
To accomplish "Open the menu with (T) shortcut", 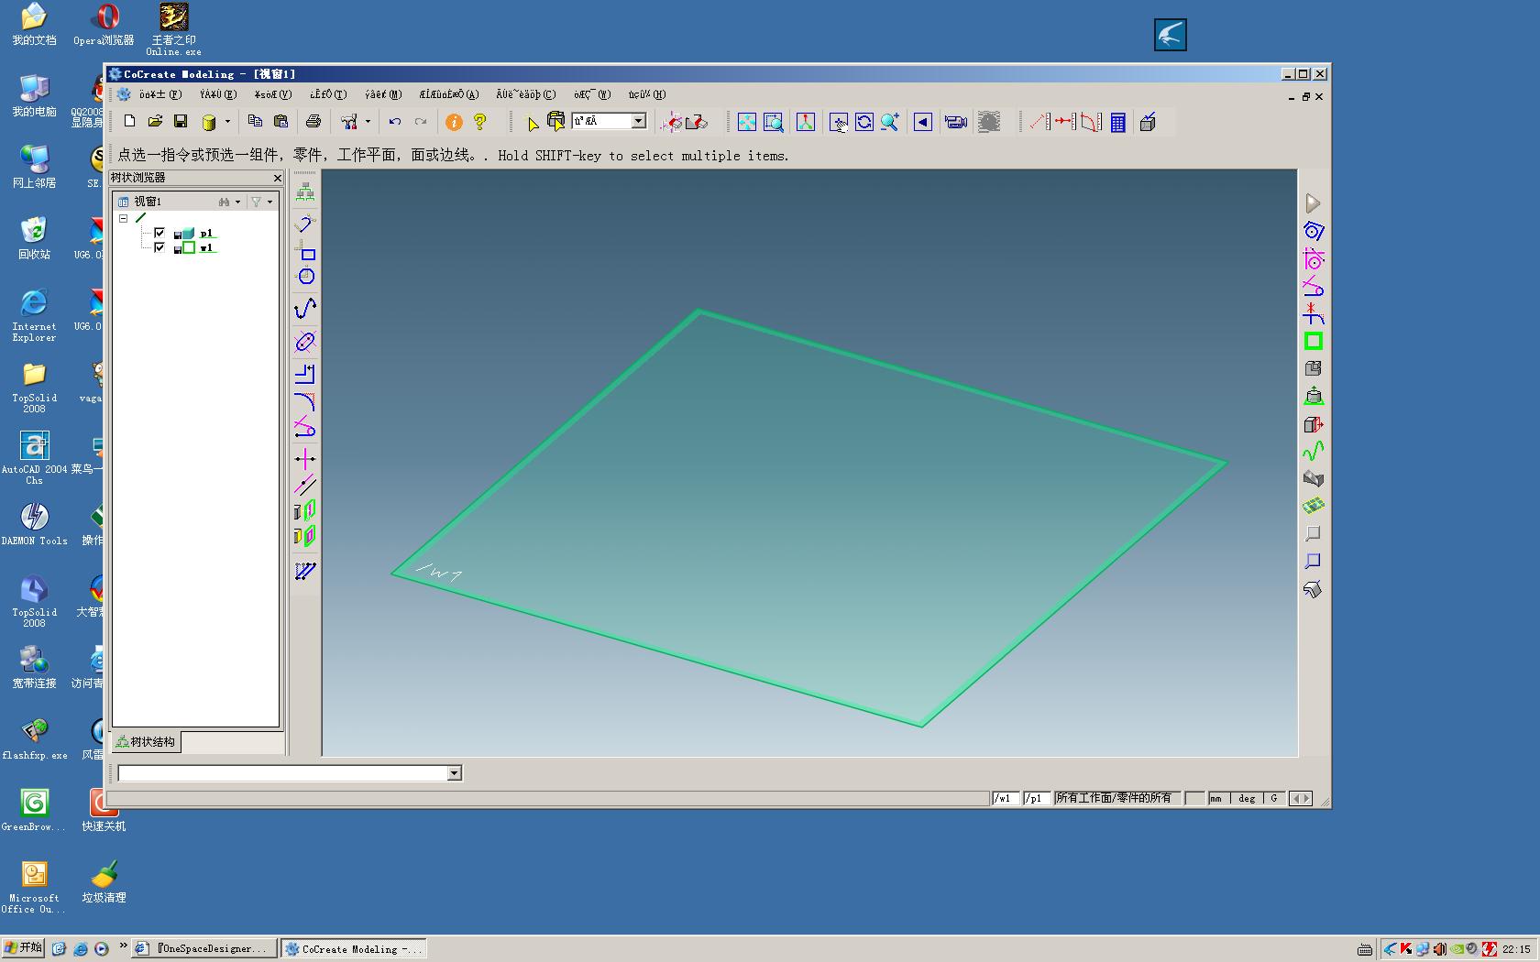I will point(328,94).
